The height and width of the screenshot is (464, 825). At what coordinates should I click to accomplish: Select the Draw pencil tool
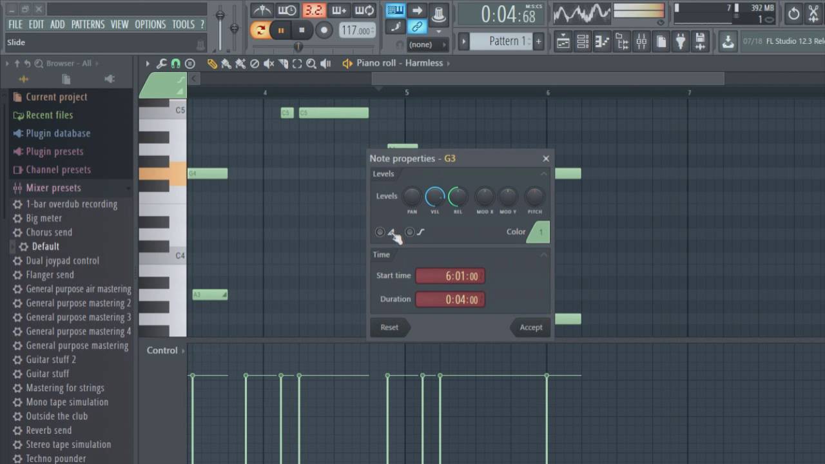coord(212,63)
